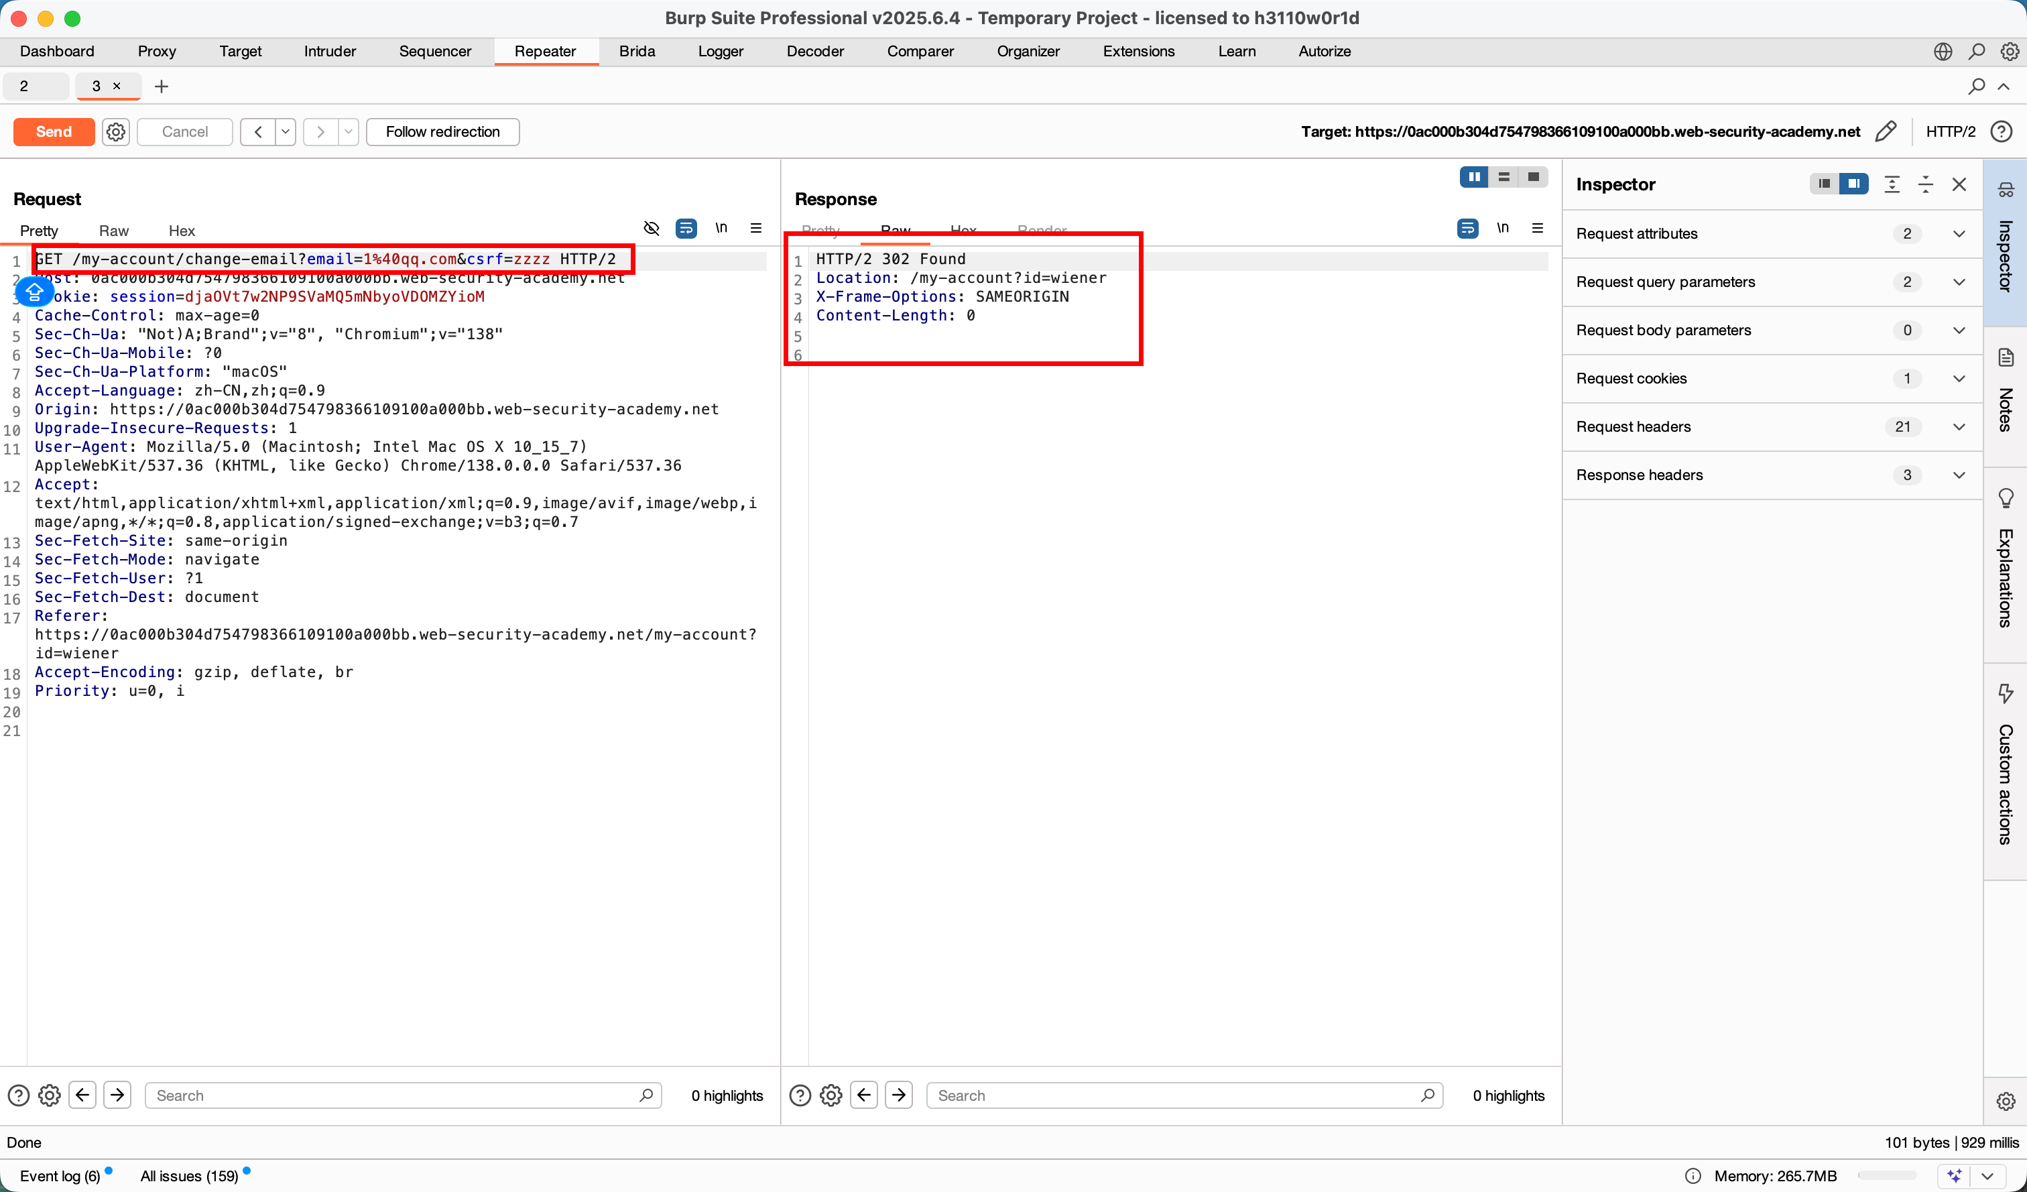This screenshot has height=1192, width=2027.
Task: Open the history back dropdown arrow
Action: coord(286,131)
